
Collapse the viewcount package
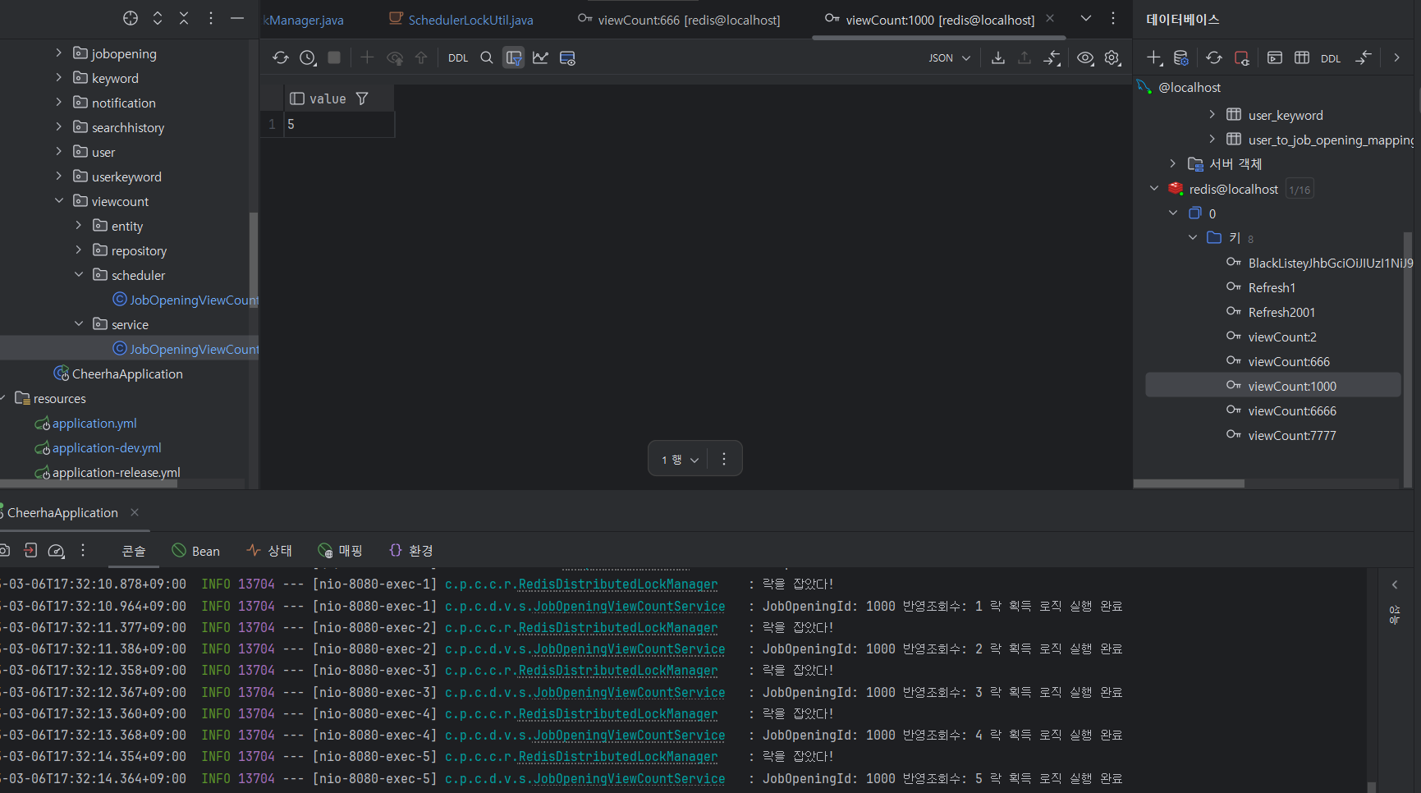click(x=58, y=200)
